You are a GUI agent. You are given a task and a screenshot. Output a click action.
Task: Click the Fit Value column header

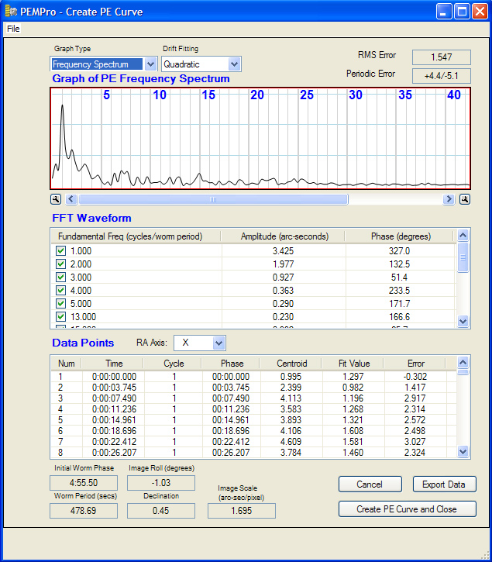coord(353,364)
